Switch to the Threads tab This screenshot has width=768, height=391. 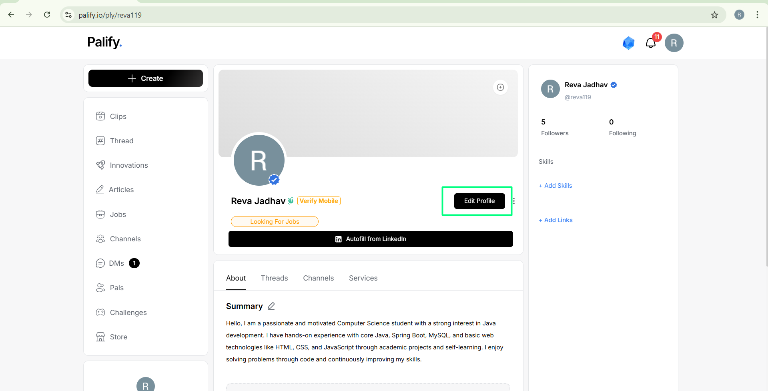274,278
